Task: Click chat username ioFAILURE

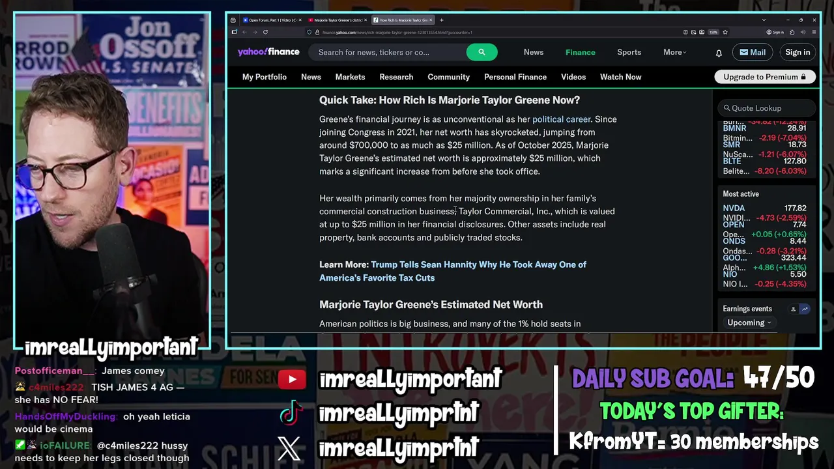Action: (65, 446)
